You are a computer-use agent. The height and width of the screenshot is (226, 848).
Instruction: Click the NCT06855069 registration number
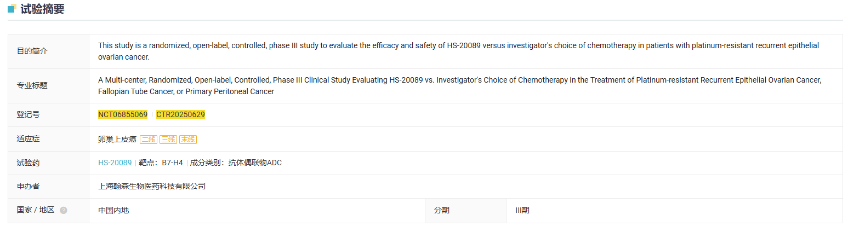pyautogui.click(x=123, y=114)
